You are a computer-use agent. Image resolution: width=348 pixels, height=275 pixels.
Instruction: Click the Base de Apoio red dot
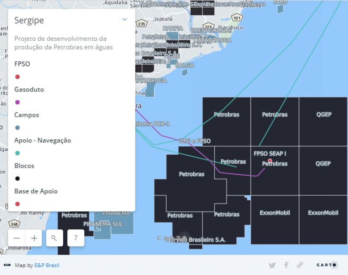click(x=17, y=204)
